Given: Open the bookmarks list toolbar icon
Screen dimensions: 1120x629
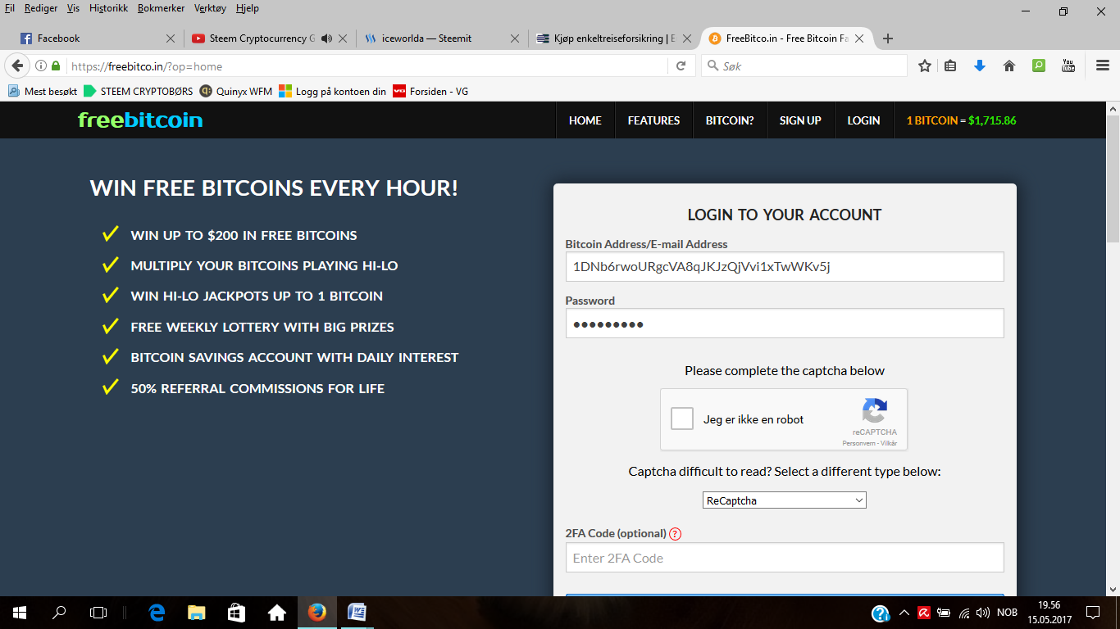Looking at the screenshot, I should [951, 66].
